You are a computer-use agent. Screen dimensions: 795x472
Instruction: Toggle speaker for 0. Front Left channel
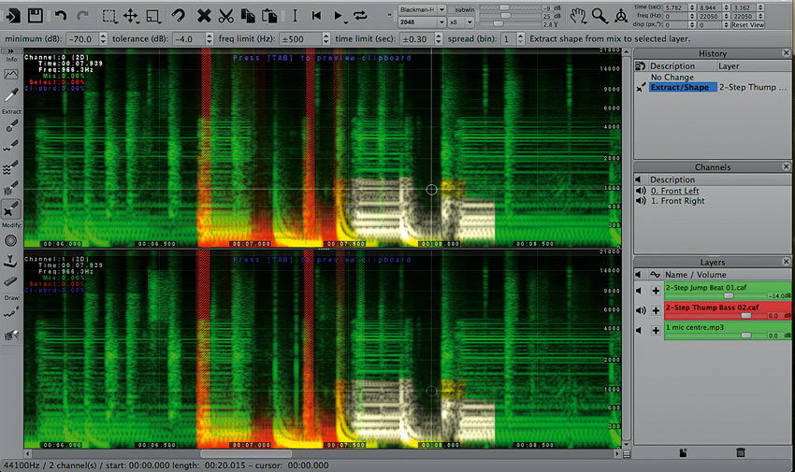coord(641,191)
